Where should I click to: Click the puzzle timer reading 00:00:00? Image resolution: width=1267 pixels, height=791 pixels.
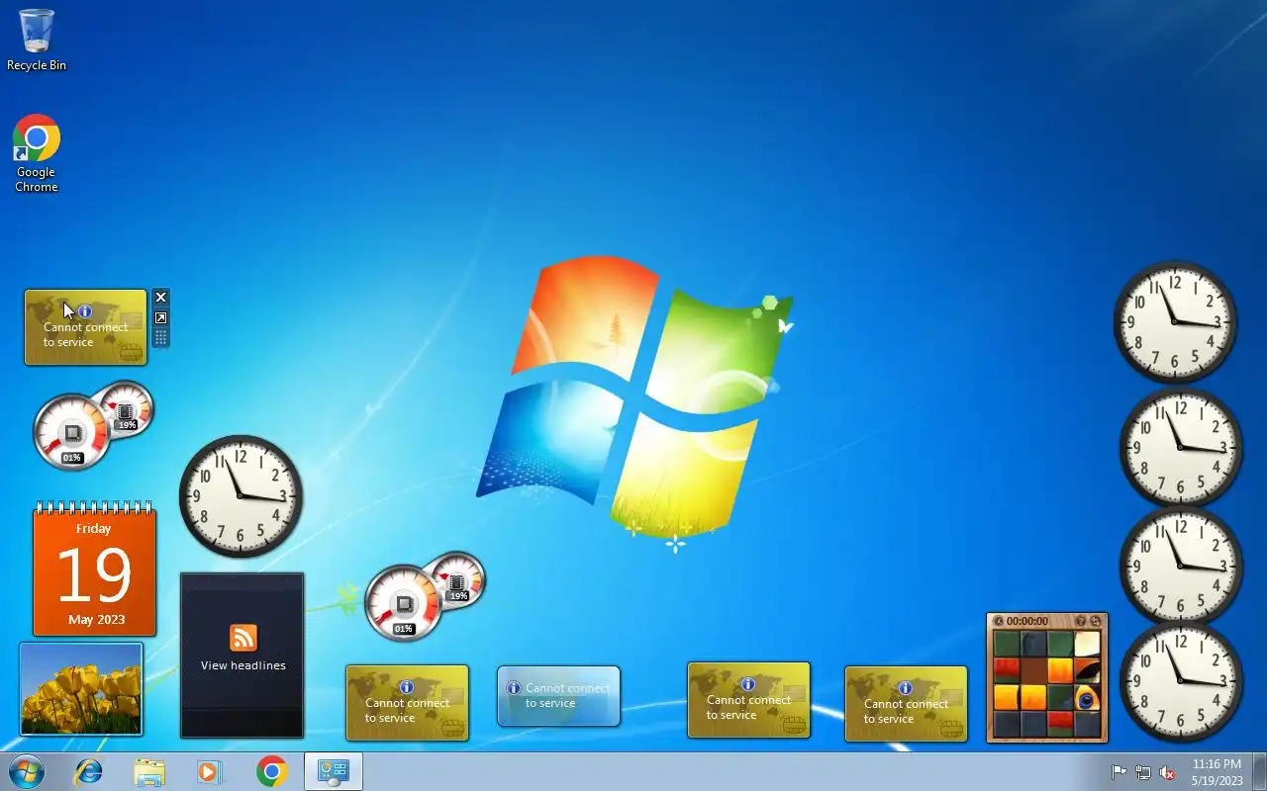[1027, 621]
